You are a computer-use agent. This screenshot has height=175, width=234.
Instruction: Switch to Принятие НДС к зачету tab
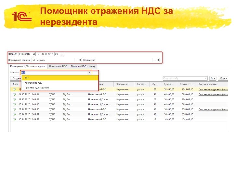83,66
